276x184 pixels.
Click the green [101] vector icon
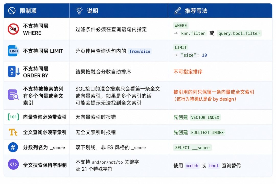[13, 117]
